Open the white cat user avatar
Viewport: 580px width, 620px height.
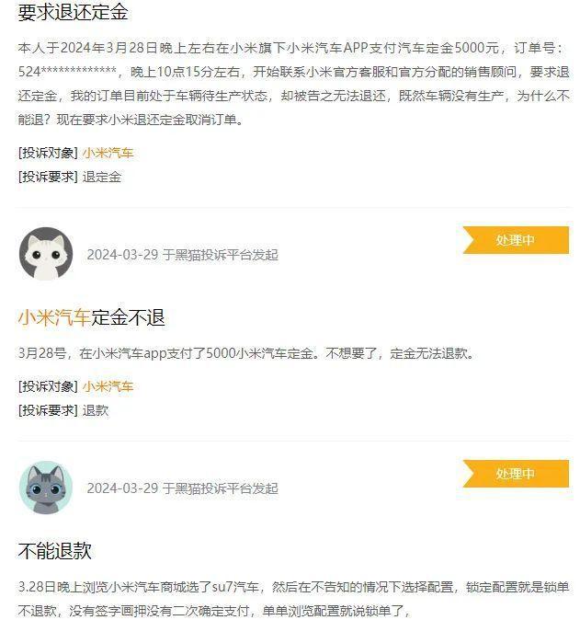click(46, 254)
